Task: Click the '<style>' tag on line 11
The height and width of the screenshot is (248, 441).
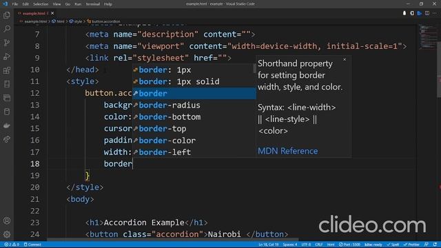Action: [83, 81]
